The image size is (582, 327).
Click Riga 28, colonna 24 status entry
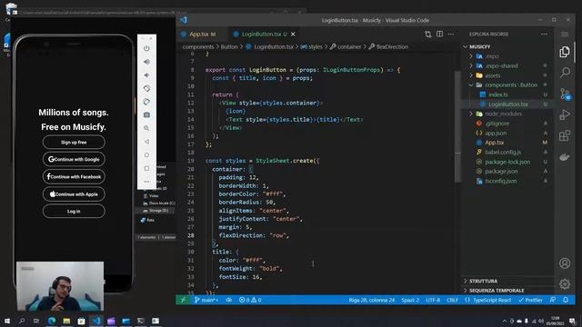(x=372, y=300)
